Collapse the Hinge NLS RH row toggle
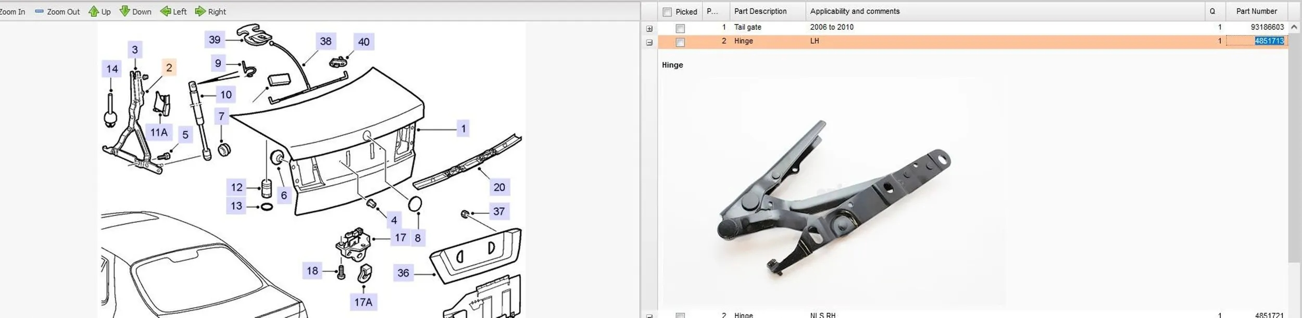The image size is (1302, 318). (649, 315)
